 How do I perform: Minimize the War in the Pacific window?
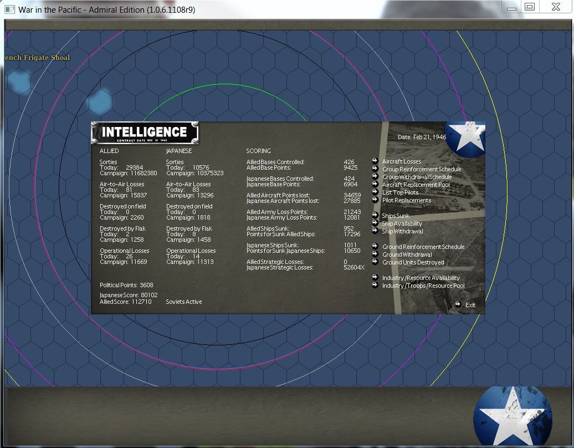click(x=511, y=7)
